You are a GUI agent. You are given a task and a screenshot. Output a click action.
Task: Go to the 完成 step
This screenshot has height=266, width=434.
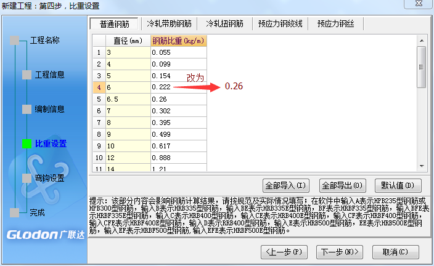38,212
